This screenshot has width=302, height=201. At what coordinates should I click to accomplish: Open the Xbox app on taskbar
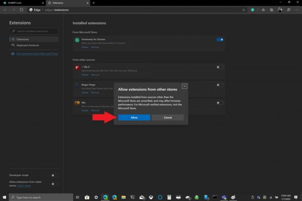pos(151,197)
